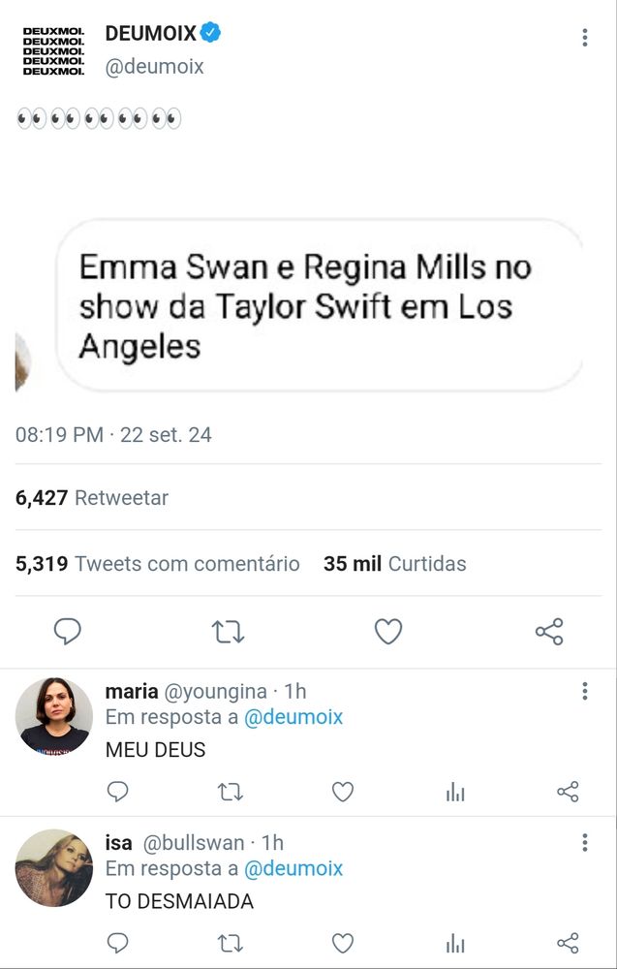
Task: Share maria's reply
Action: 568,792
